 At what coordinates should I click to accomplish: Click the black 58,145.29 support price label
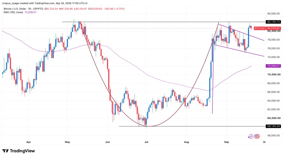click(273, 126)
